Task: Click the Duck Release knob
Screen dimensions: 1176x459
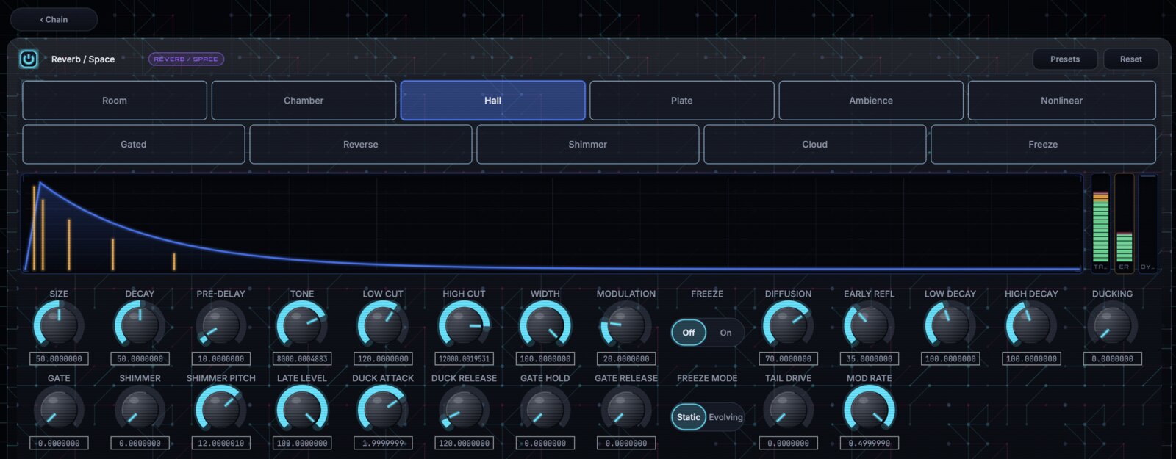Action: pos(464,410)
